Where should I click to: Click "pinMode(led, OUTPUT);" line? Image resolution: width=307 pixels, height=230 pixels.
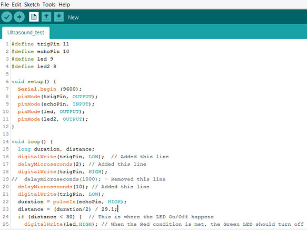(x=51, y=111)
